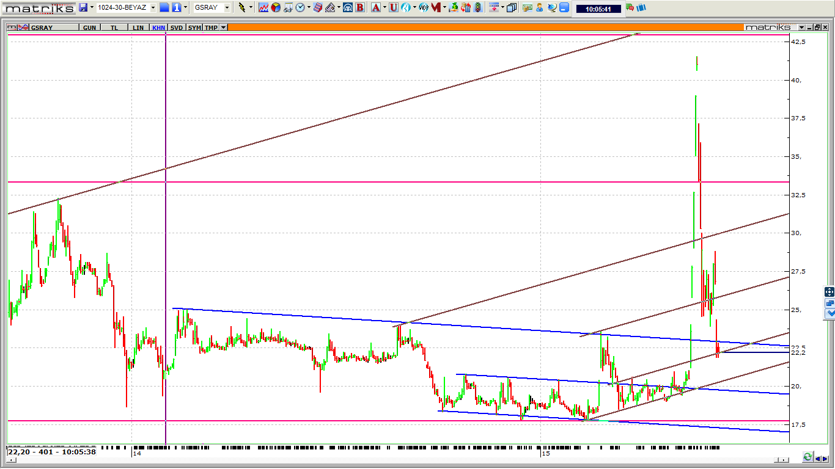This screenshot has width=835, height=469.
Task: Expand the GSRAY symbol dropdown
Action: [227, 7]
